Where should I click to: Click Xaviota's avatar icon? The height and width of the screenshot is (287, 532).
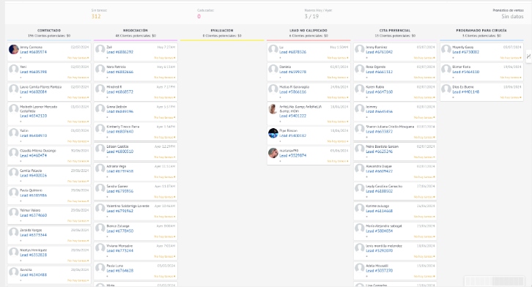(x=14, y=272)
